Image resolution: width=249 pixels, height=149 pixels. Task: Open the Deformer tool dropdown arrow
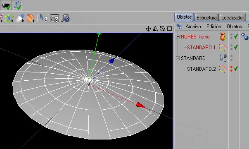click(x=34, y=21)
